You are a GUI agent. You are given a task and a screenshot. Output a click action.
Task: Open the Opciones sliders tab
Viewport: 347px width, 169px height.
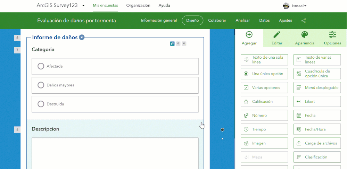click(332, 38)
